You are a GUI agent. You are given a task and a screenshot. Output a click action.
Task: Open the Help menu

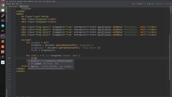click(54, 1)
